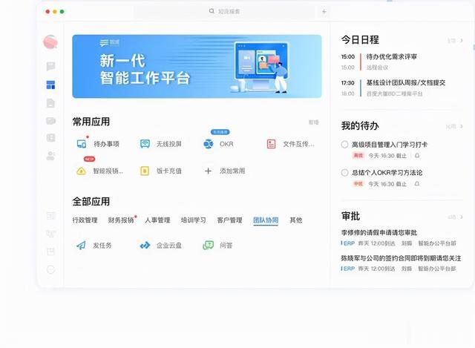Image resolution: width=475 pixels, height=348 pixels.
Task: Click the 管理 link for 常用应用
Action: point(313,122)
